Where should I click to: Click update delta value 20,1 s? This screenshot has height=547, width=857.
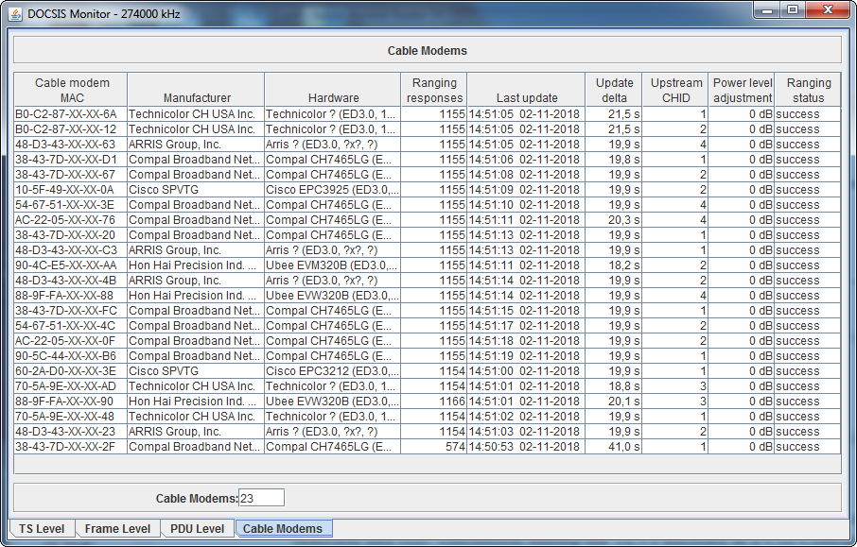tap(614, 402)
